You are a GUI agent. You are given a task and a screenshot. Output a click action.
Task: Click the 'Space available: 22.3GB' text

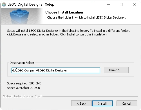pos(23,88)
